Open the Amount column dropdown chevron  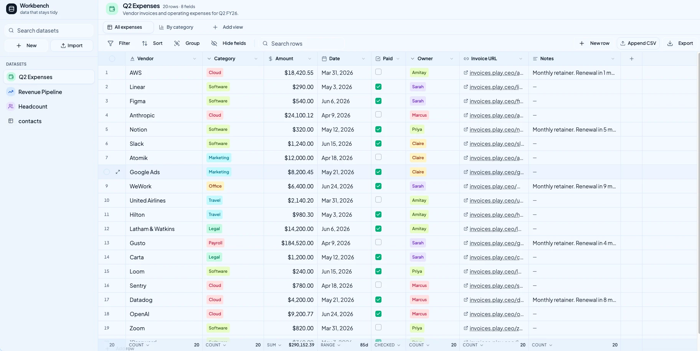tap(310, 59)
